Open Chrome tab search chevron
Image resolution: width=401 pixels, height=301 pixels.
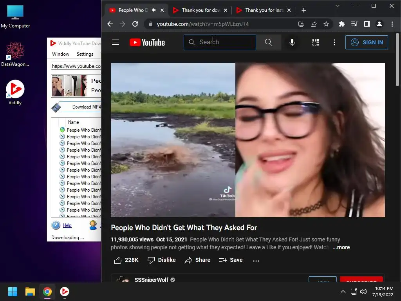coord(338,6)
